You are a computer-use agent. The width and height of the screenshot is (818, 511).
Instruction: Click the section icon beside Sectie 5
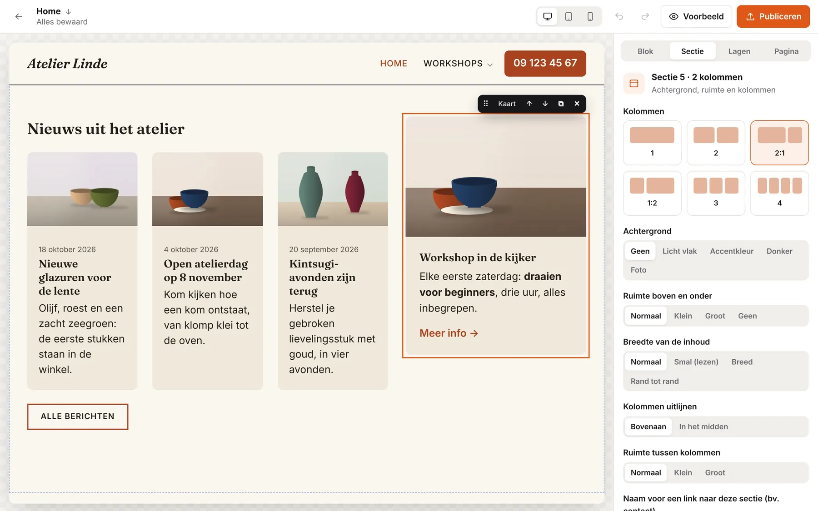tap(634, 84)
